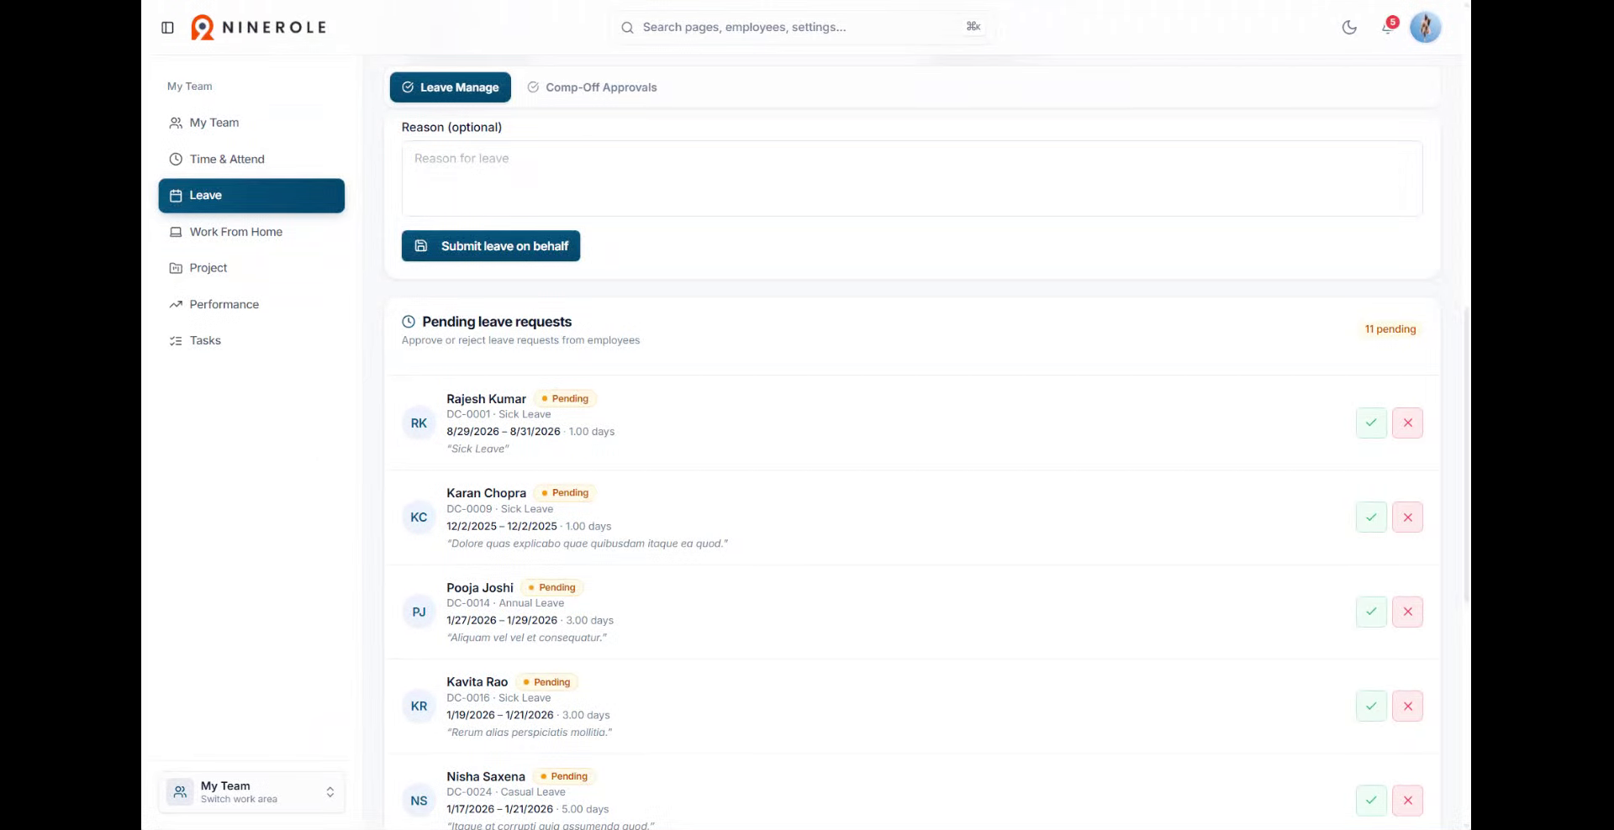Switch to Comp-Off Approvals tab
The height and width of the screenshot is (830, 1614).
click(592, 87)
